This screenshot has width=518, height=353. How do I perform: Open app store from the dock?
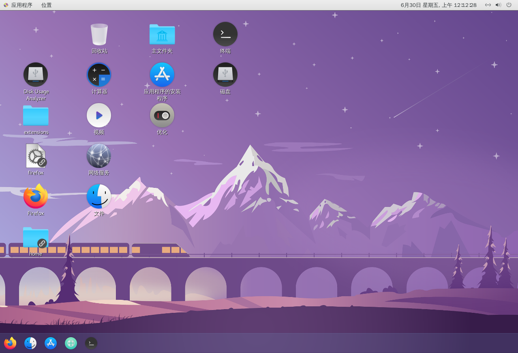(51, 343)
